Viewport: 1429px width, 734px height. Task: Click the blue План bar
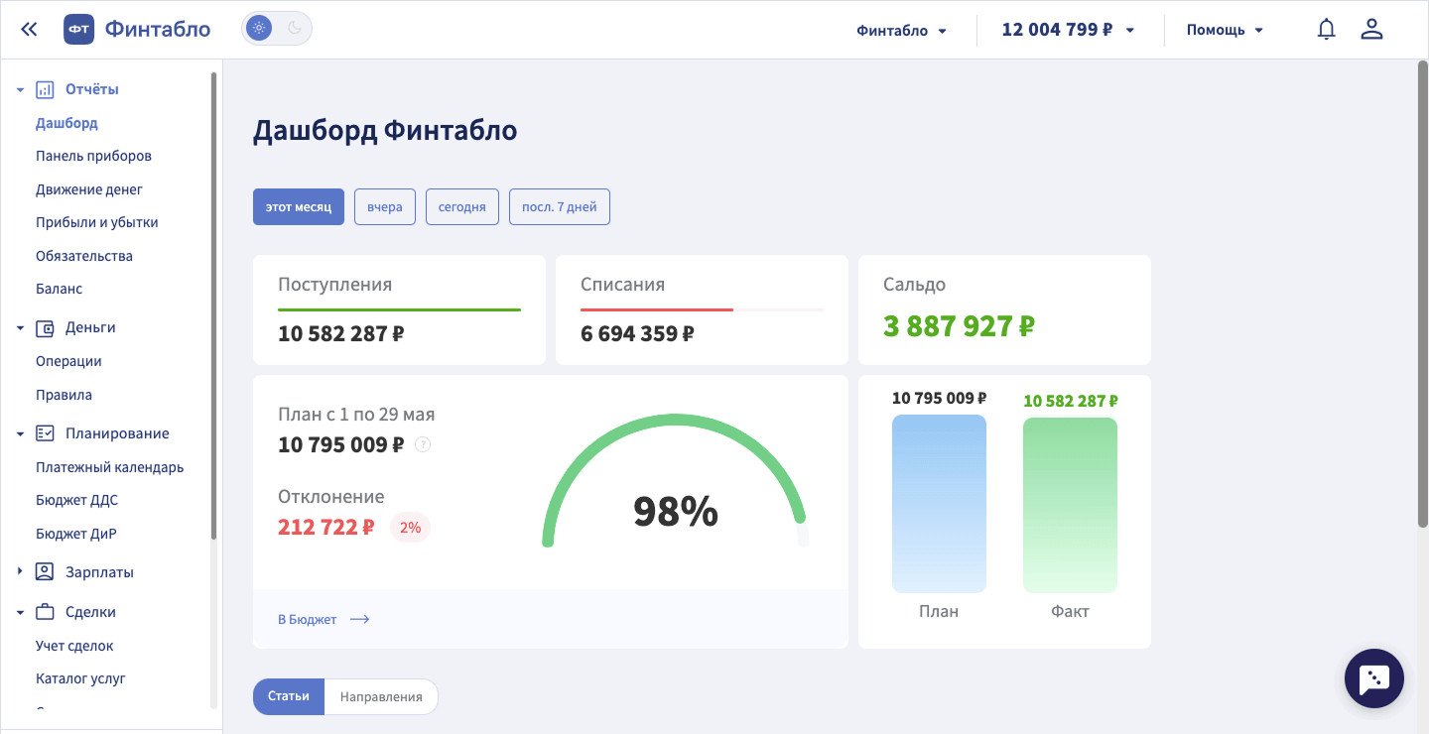(939, 504)
